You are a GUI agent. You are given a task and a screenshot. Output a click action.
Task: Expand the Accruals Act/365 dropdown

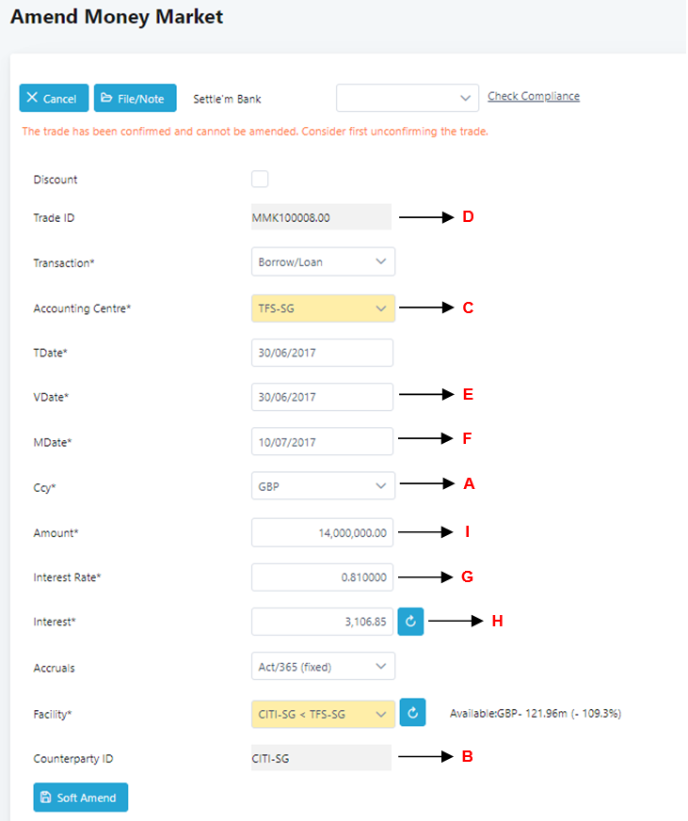tap(323, 667)
